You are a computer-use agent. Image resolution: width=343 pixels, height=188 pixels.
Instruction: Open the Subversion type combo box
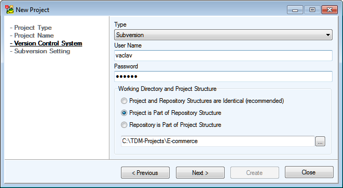[x=223, y=35]
